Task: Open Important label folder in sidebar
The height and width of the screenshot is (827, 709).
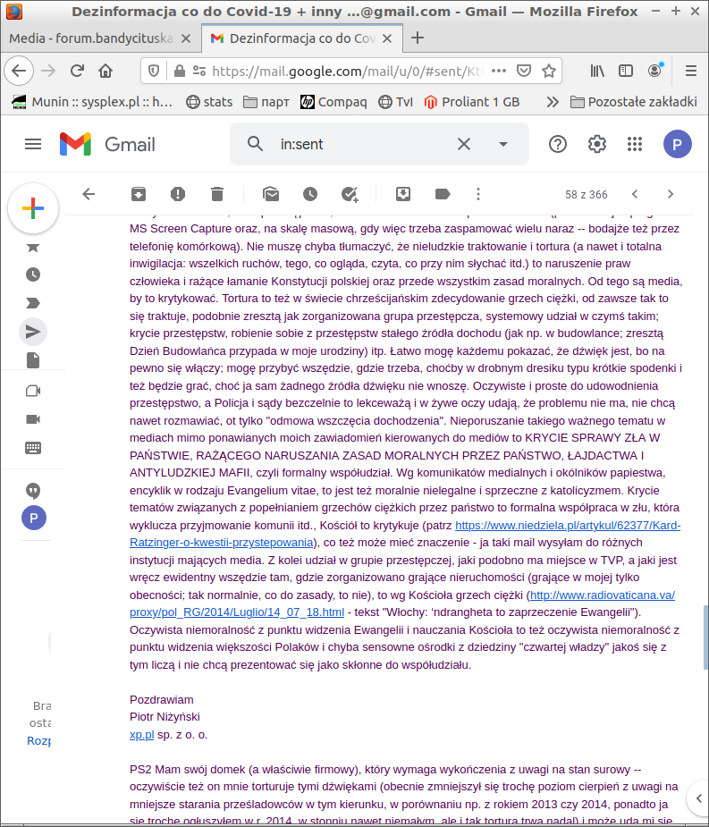Action: tap(33, 303)
